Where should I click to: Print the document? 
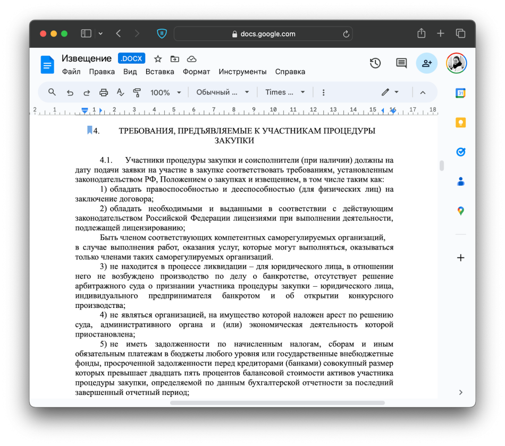[103, 93]
